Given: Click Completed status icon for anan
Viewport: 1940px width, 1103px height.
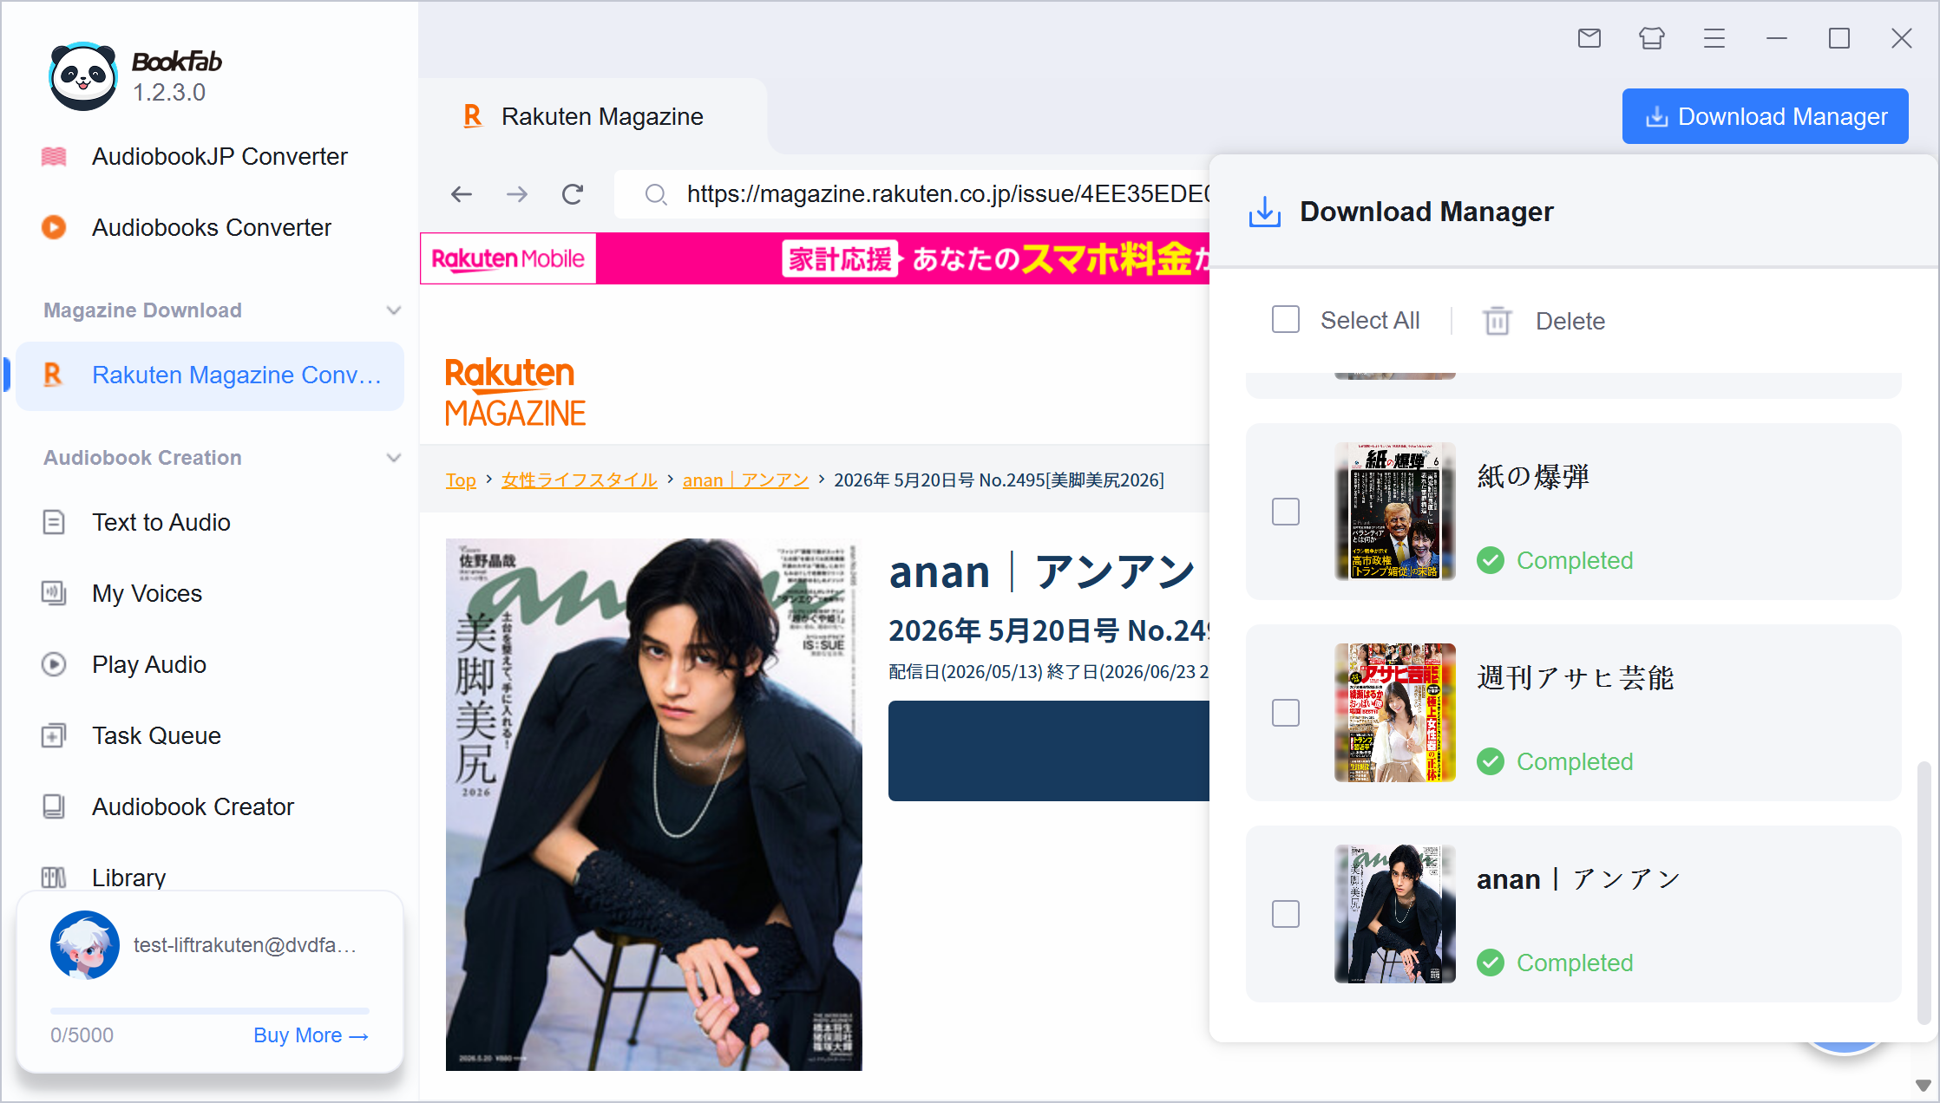Looking at the screenshot, I should pos(1491,963).
